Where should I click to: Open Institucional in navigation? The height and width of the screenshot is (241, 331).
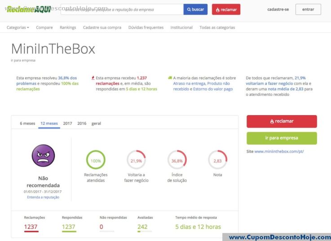181,27
